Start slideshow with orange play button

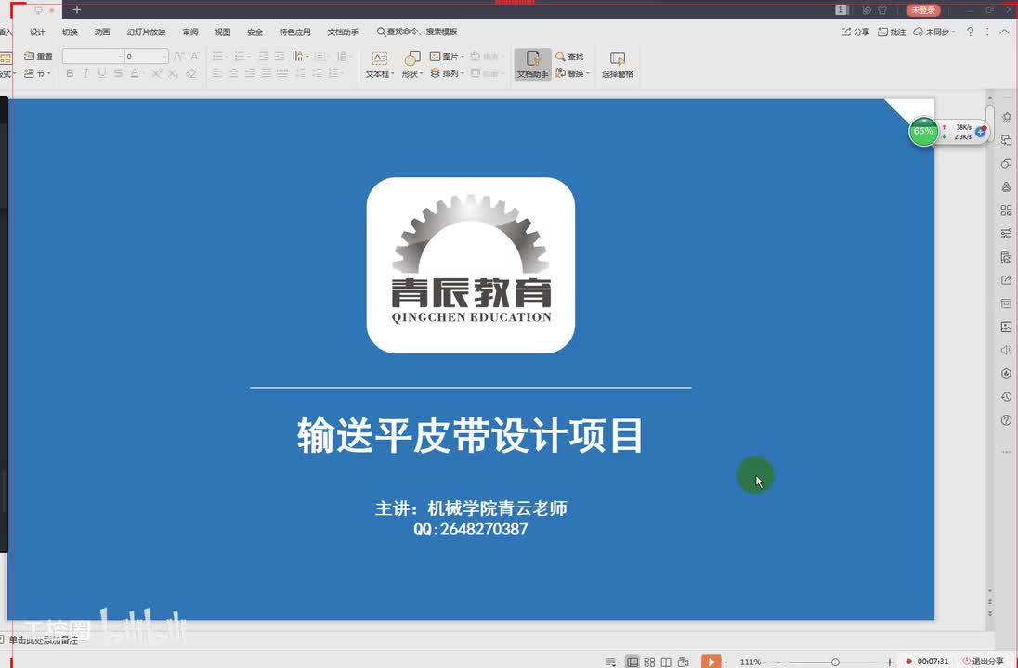(x=711, y=661)
